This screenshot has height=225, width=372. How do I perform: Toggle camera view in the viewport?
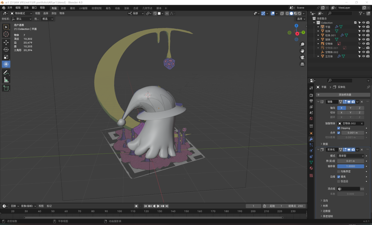302,58
